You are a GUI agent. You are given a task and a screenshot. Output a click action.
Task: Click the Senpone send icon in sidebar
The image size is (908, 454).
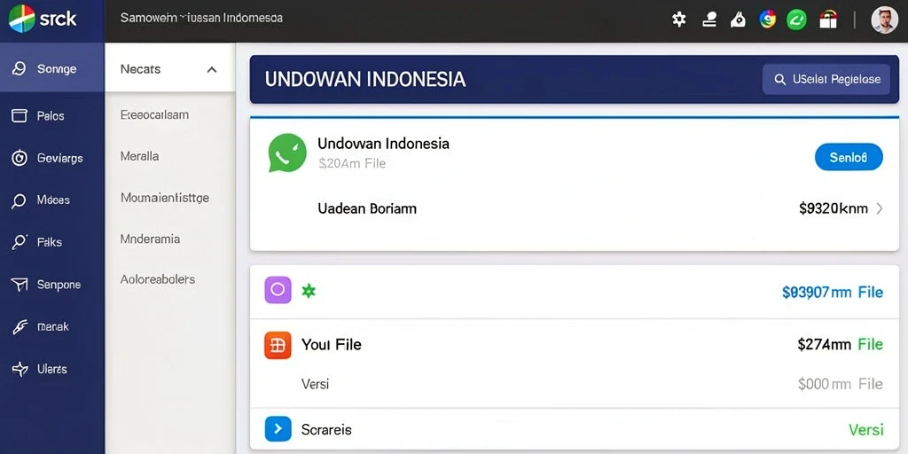point(20,285)
